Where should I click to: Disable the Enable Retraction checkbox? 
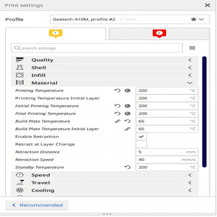(x=141, y=137)
